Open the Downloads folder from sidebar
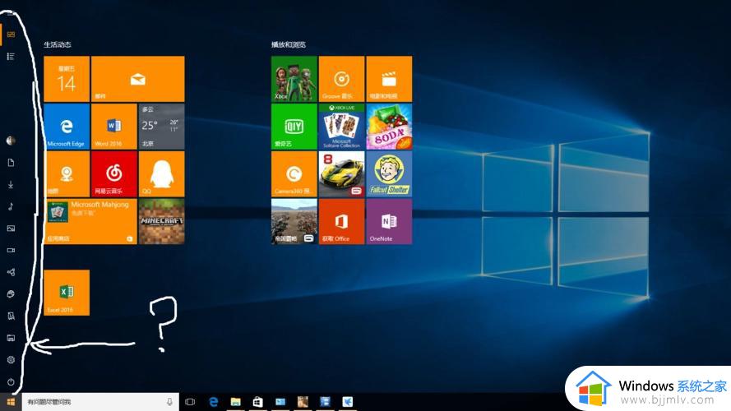731x411 pixels. [11, 184]
